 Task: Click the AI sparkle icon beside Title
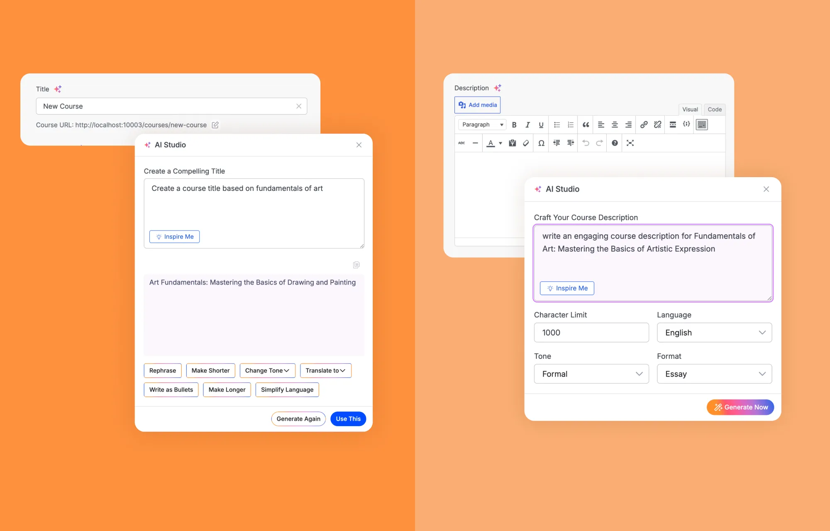point(58,89)
